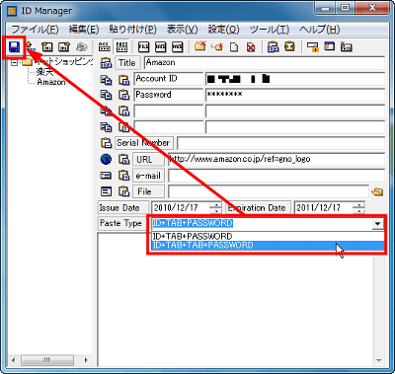The image size is (395, 374).
Task: Click the mail card icon on e-mail row
Action: coord(106,176)
